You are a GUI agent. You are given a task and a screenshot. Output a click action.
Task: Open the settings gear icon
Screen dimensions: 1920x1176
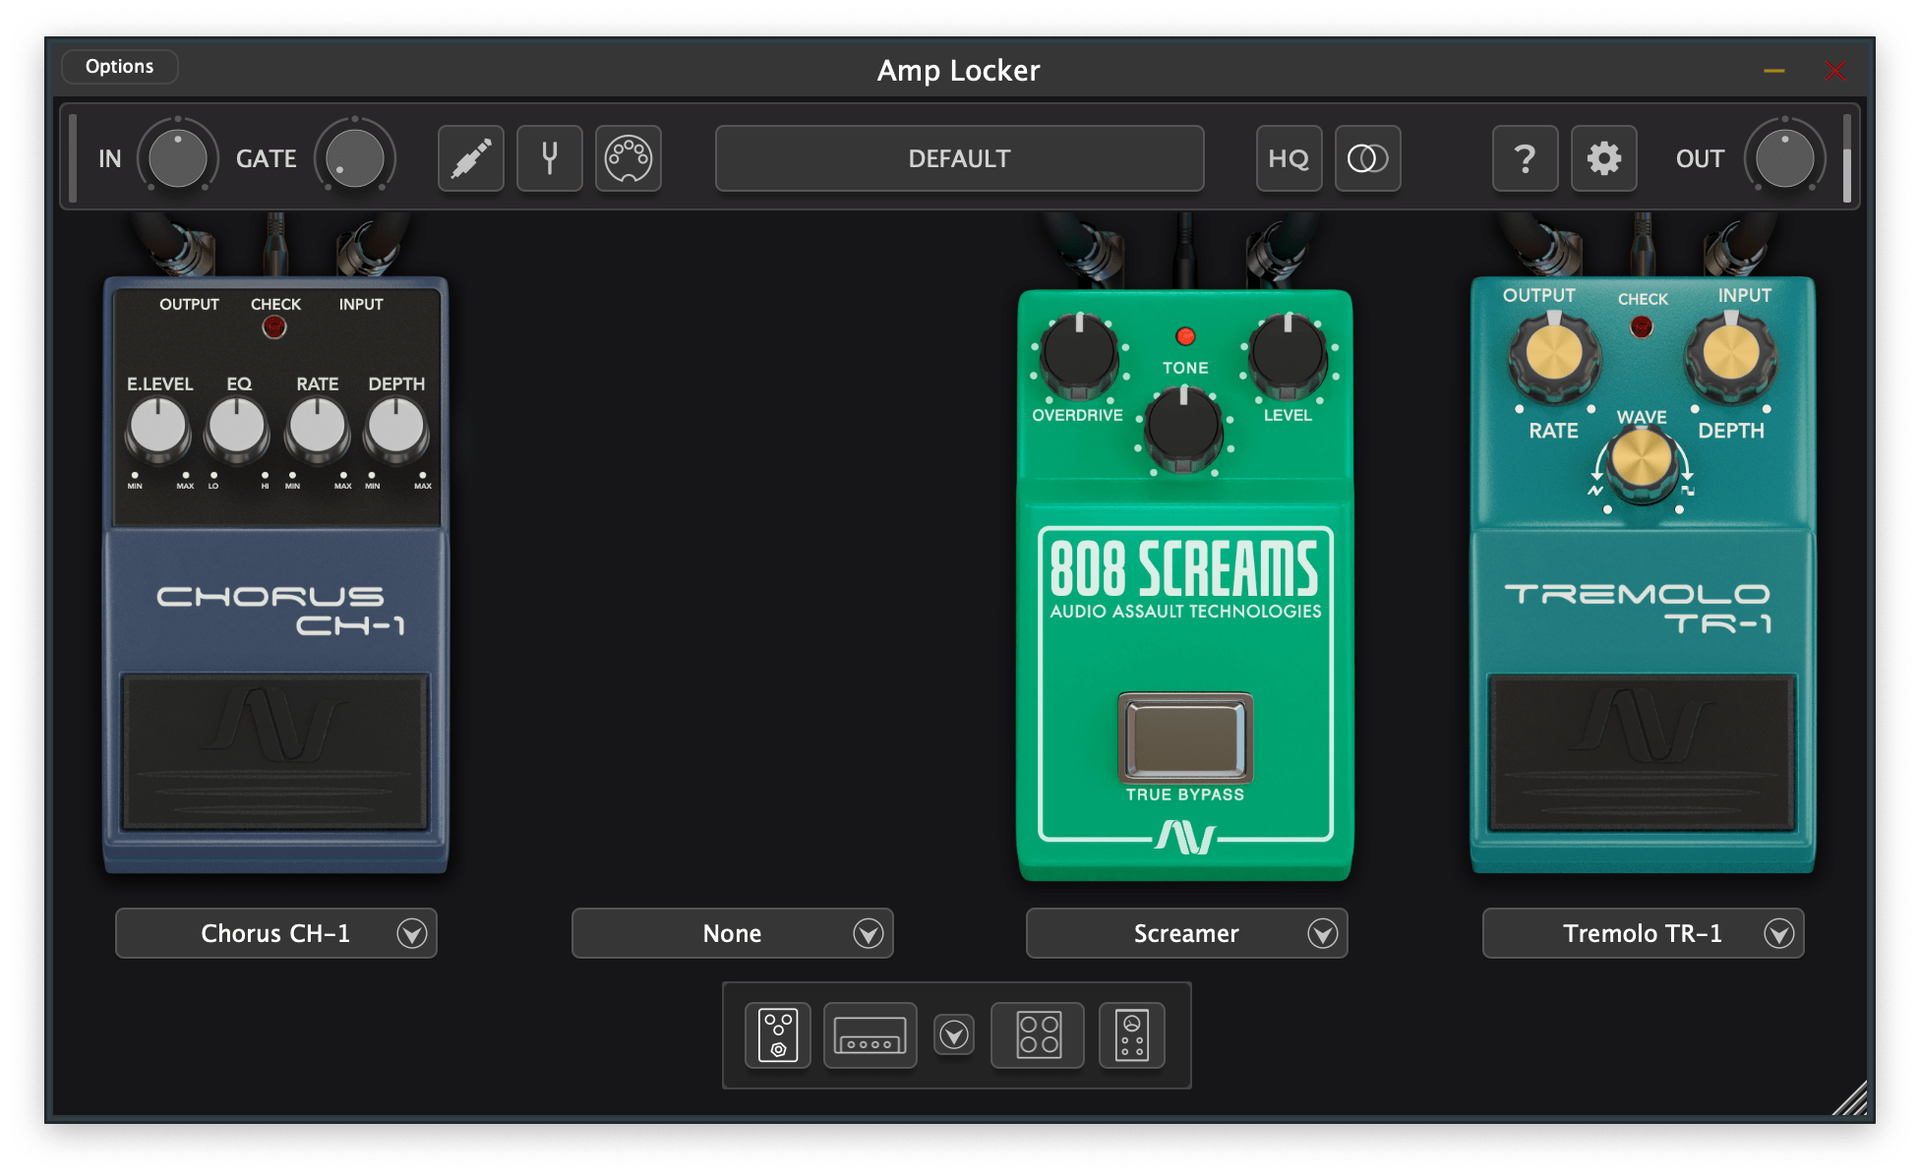click(1603, 158)
